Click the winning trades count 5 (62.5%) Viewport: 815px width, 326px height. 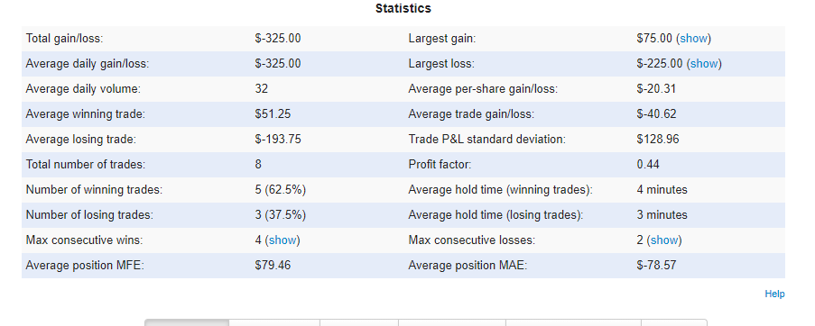281,190
